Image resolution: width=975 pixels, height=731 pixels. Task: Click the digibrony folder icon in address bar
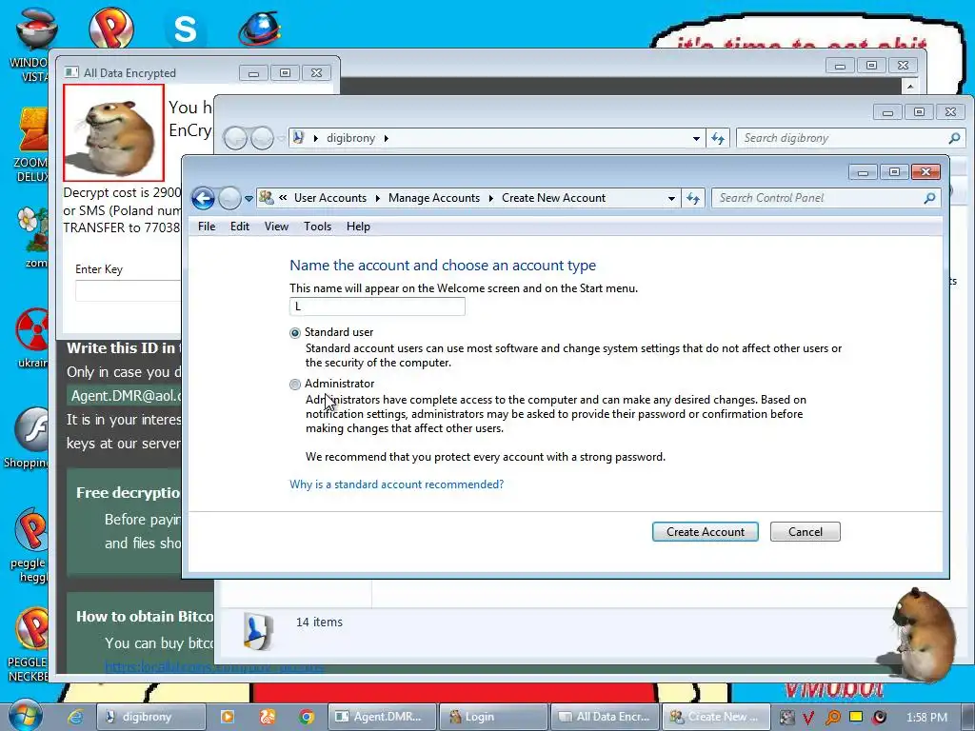pyautogui.click(x=298, y=137)
